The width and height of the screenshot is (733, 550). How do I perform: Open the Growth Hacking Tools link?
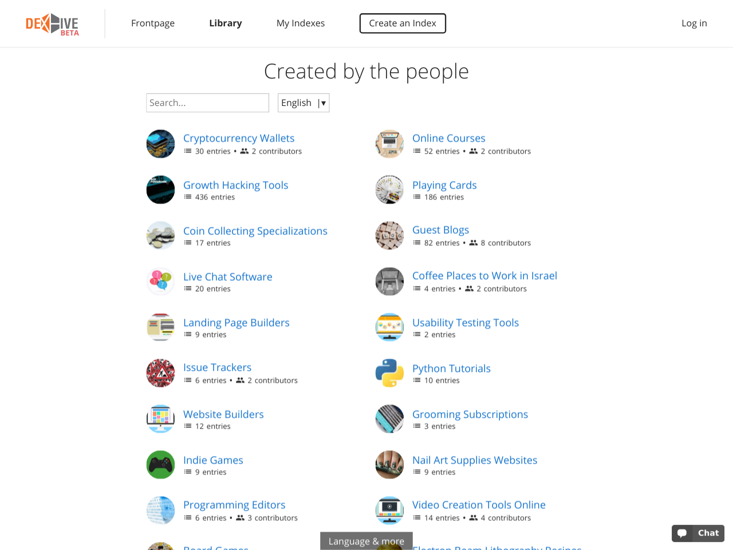pyautogui.click(x=235, y=185)
